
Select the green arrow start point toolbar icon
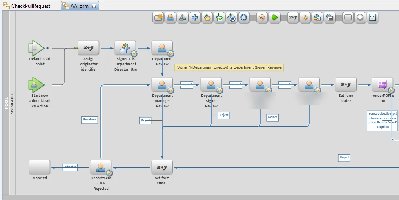coord(274,18)
